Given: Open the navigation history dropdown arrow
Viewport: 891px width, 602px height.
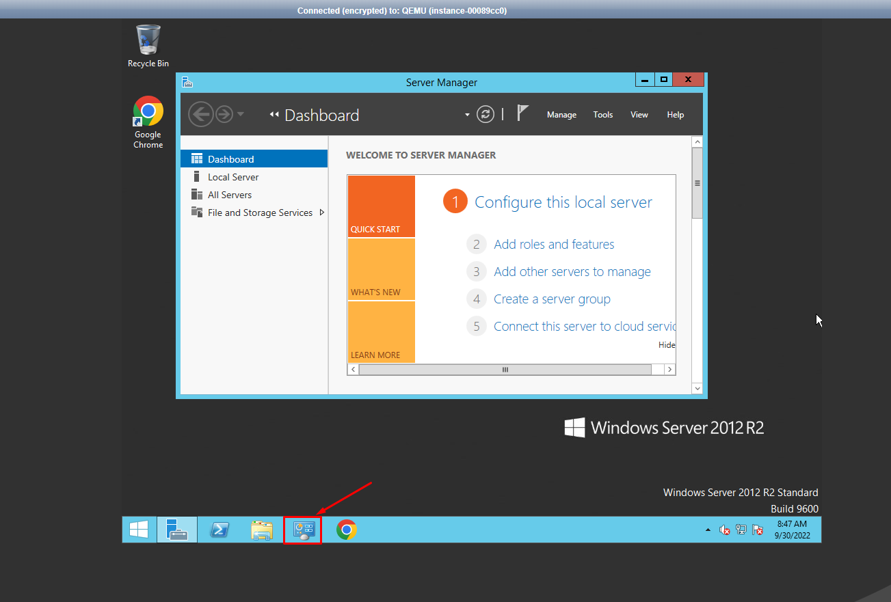Looking at the screenshot, I should point(241,114).
